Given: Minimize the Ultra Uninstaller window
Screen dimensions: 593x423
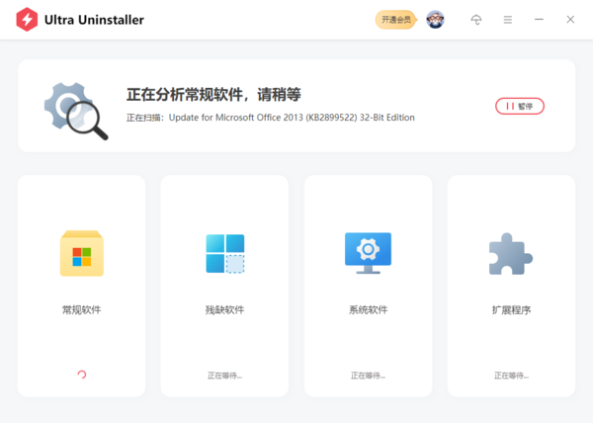Looking at the screenshot, I should [539, 20].
